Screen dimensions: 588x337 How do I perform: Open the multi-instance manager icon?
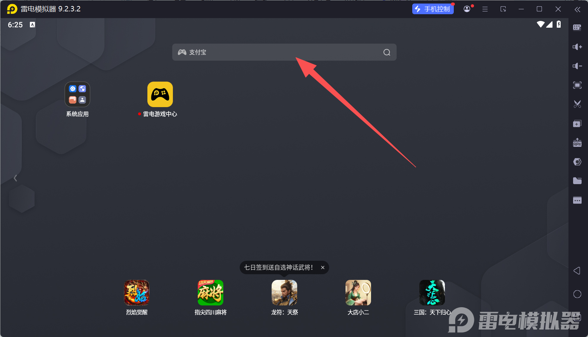[x=577, y=123]
